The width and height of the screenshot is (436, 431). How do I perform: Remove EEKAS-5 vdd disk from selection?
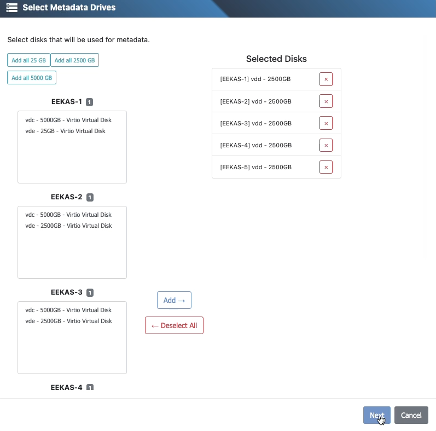coord(326,167)
